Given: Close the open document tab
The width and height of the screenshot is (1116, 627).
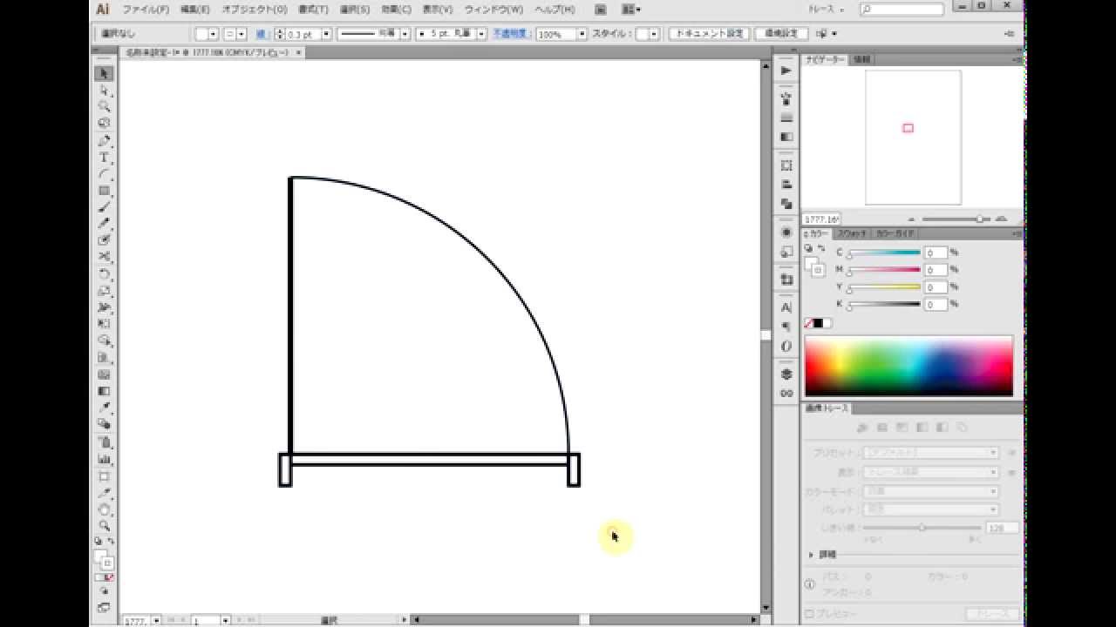Looking at the screenshot, I should tap(299, 52).
